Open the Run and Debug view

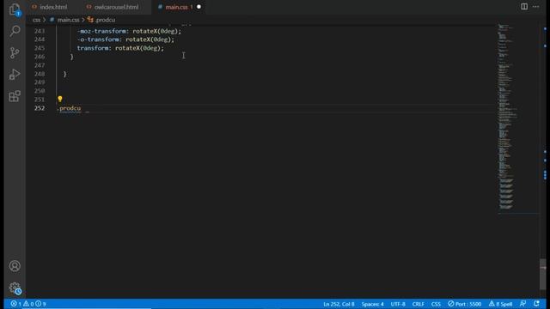(x=15, y=75)
